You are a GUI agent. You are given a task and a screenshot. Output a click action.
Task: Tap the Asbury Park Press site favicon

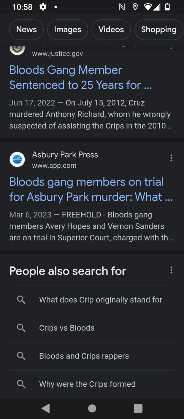point(17,159)
